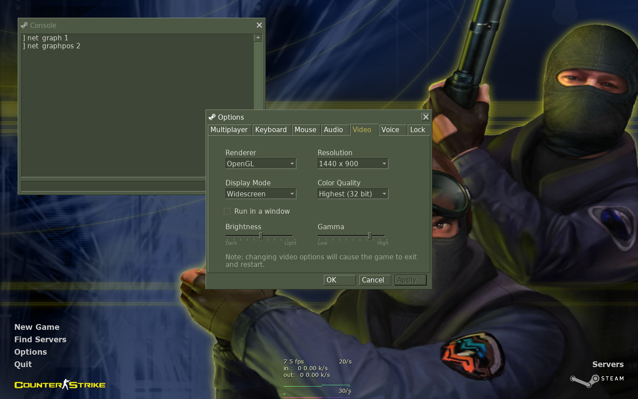Open Find Servers from main menu

40,340
